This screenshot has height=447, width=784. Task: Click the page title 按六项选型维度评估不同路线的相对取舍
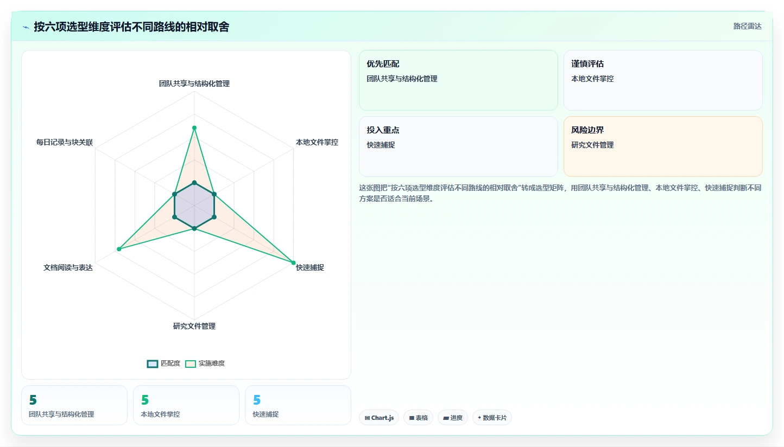pos(131,27)
